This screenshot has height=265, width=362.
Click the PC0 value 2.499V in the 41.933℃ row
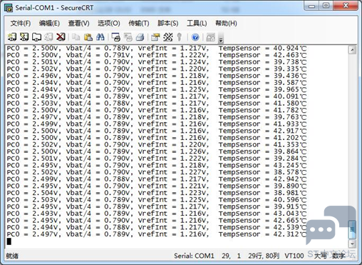coord(46,124)
